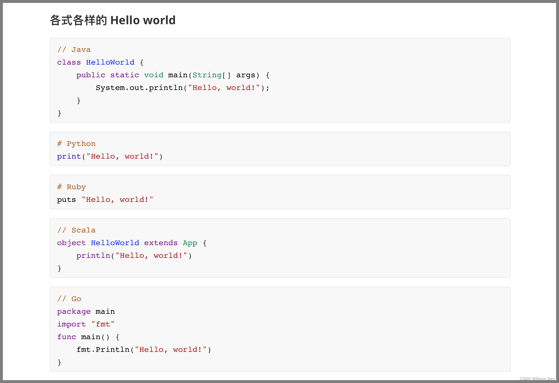559x383 pixels.
Task: Click the package main line
Action: [86, 311]
